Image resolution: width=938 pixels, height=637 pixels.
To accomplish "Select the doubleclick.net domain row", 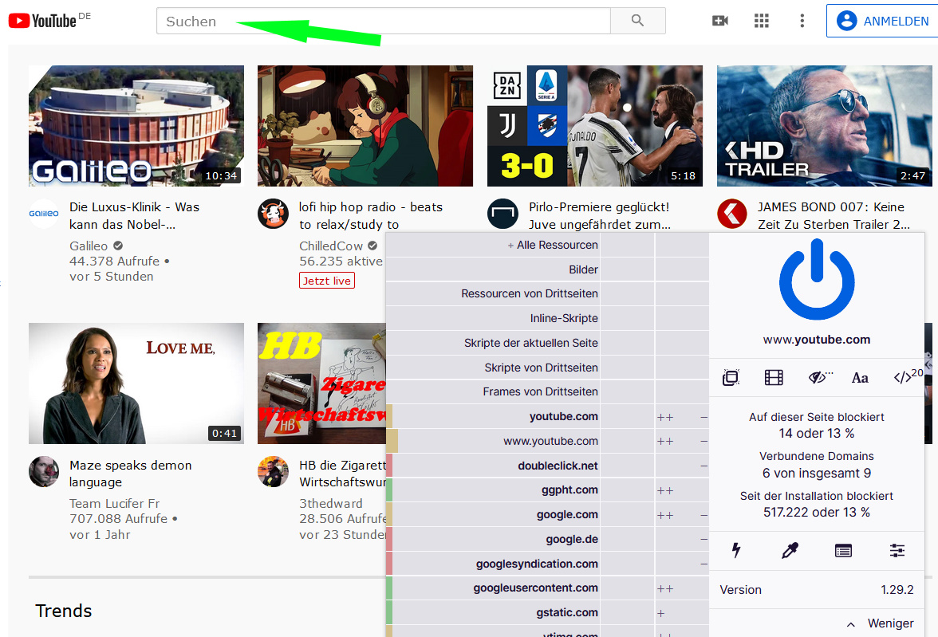I will (492, 466).
